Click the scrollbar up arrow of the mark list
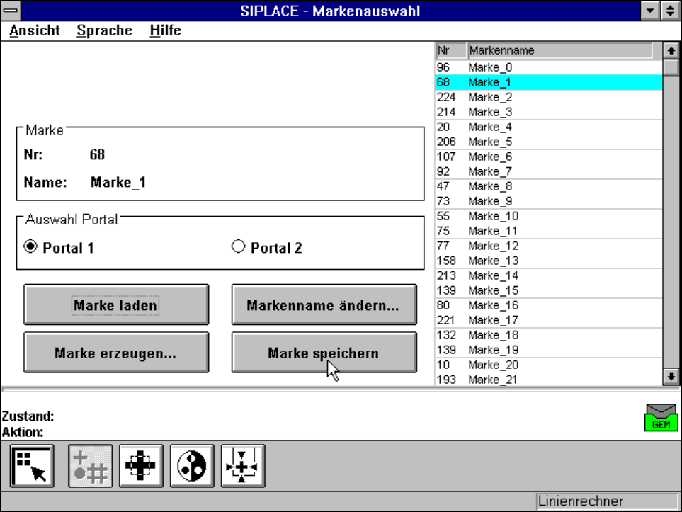 (671, 51)
